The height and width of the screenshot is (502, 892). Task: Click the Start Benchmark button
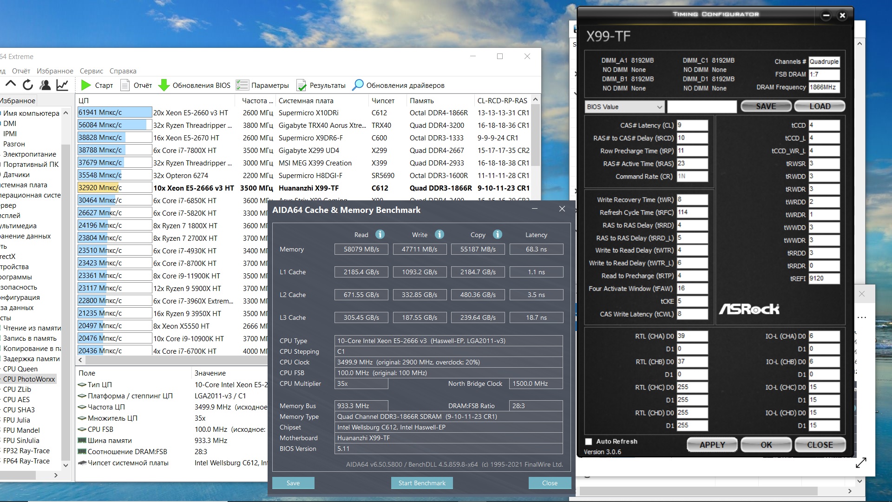coord(421,483)
